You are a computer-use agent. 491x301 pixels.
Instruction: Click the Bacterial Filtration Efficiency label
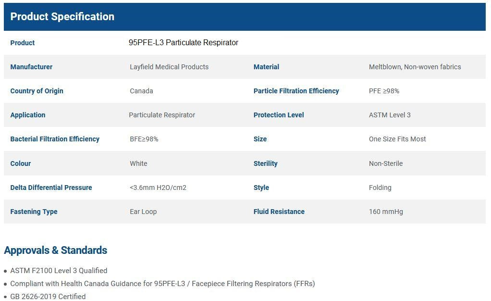click(x=55, y=139)
